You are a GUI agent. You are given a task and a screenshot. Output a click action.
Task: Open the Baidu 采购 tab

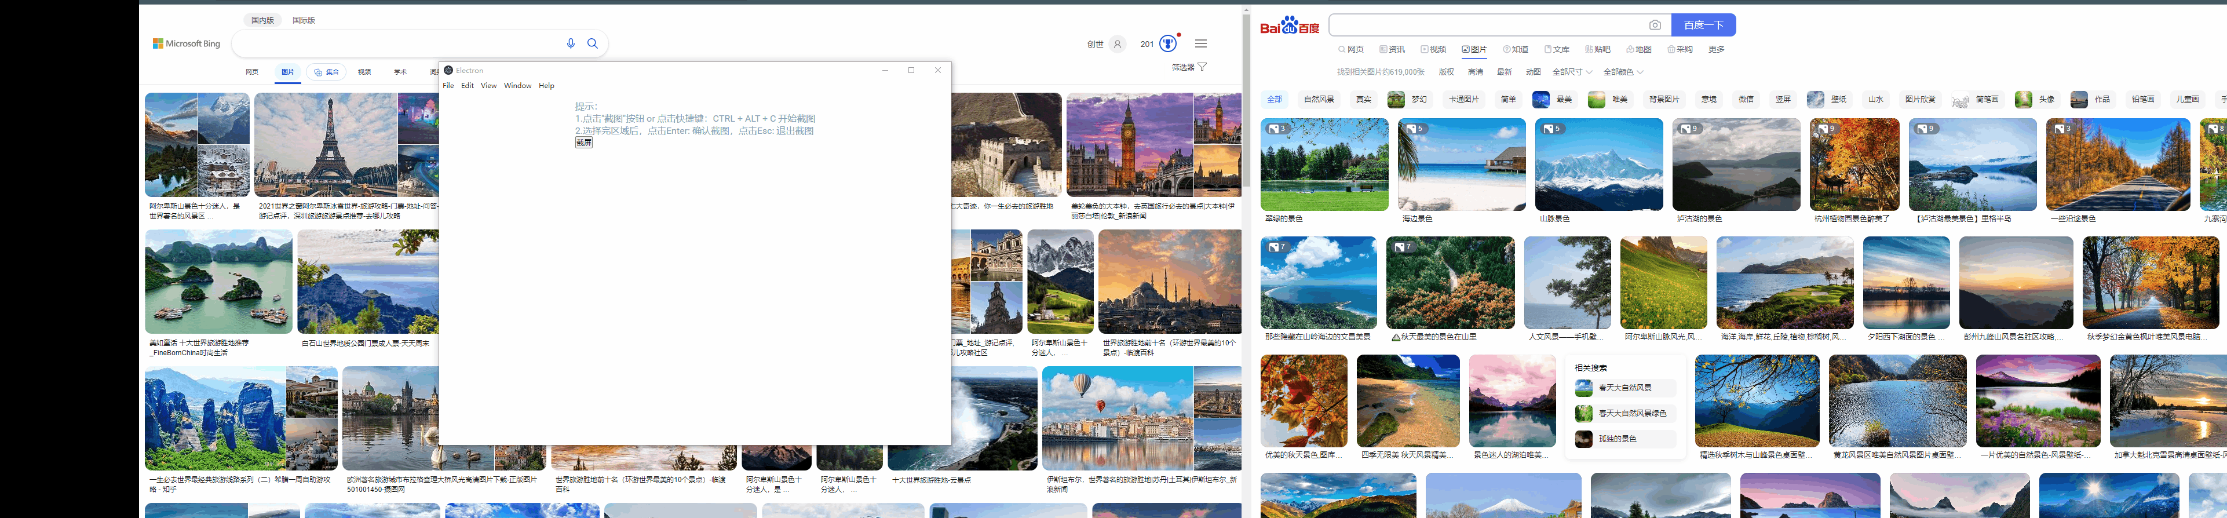point(1680,49)
